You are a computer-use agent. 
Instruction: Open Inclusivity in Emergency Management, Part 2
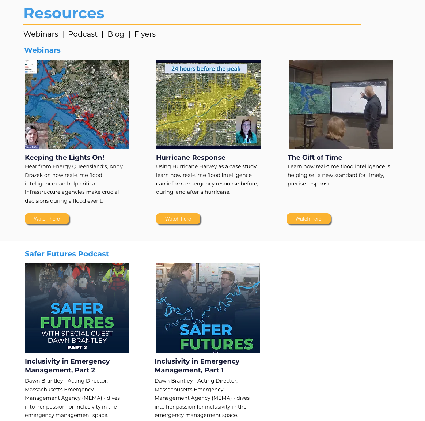point(67,365)
